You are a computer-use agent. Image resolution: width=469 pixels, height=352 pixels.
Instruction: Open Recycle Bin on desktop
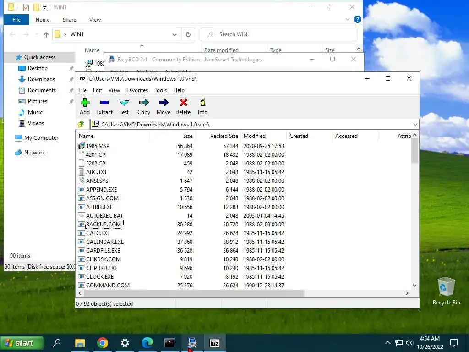[446, 291]
